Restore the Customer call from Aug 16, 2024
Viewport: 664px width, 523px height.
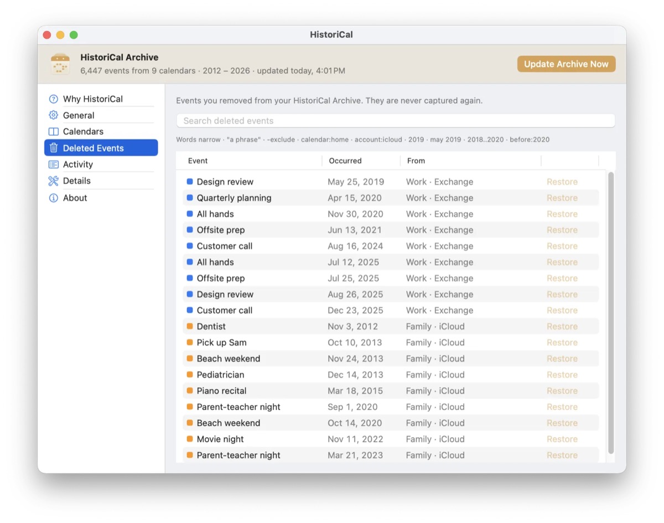[x=562, y=246]
